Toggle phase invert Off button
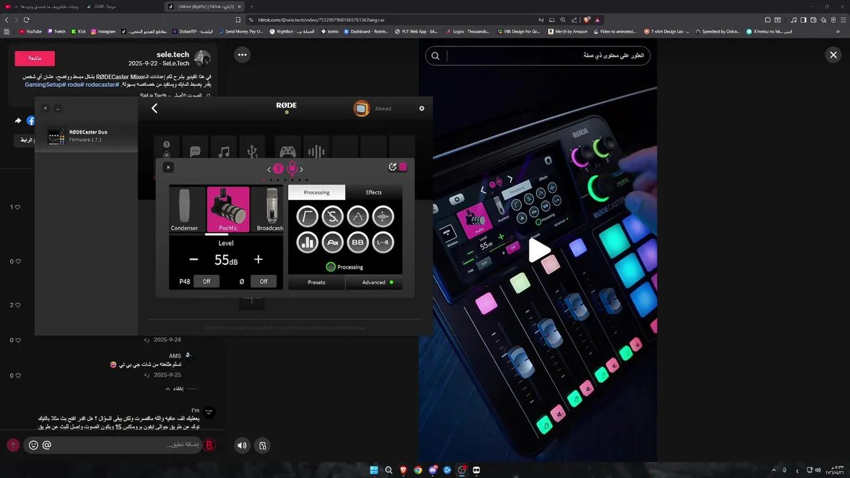The width and height of the screenshot is (850, 478). point(264,281)
